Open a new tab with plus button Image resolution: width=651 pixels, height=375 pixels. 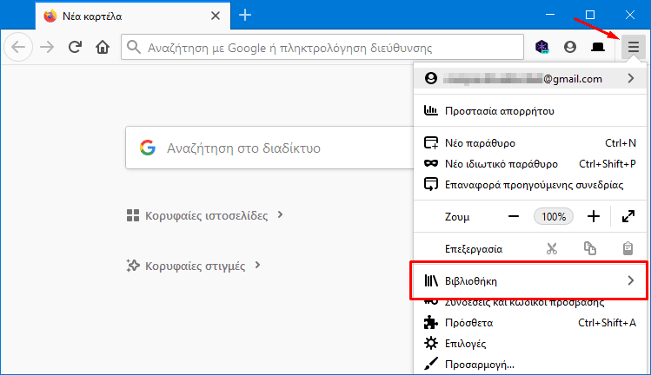(x=245, y=16)
